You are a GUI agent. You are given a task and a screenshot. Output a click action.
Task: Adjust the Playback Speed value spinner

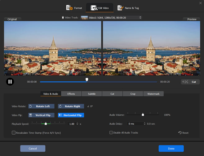point(77,124)
